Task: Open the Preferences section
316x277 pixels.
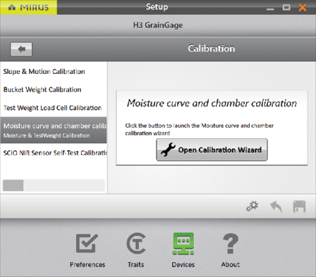Action: click(x=87, y=250)
